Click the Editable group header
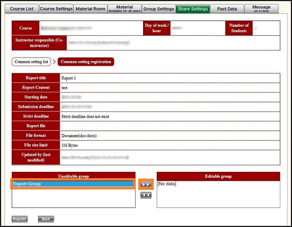Viewport: 292px width, 227px height. (x=219, y=176)
